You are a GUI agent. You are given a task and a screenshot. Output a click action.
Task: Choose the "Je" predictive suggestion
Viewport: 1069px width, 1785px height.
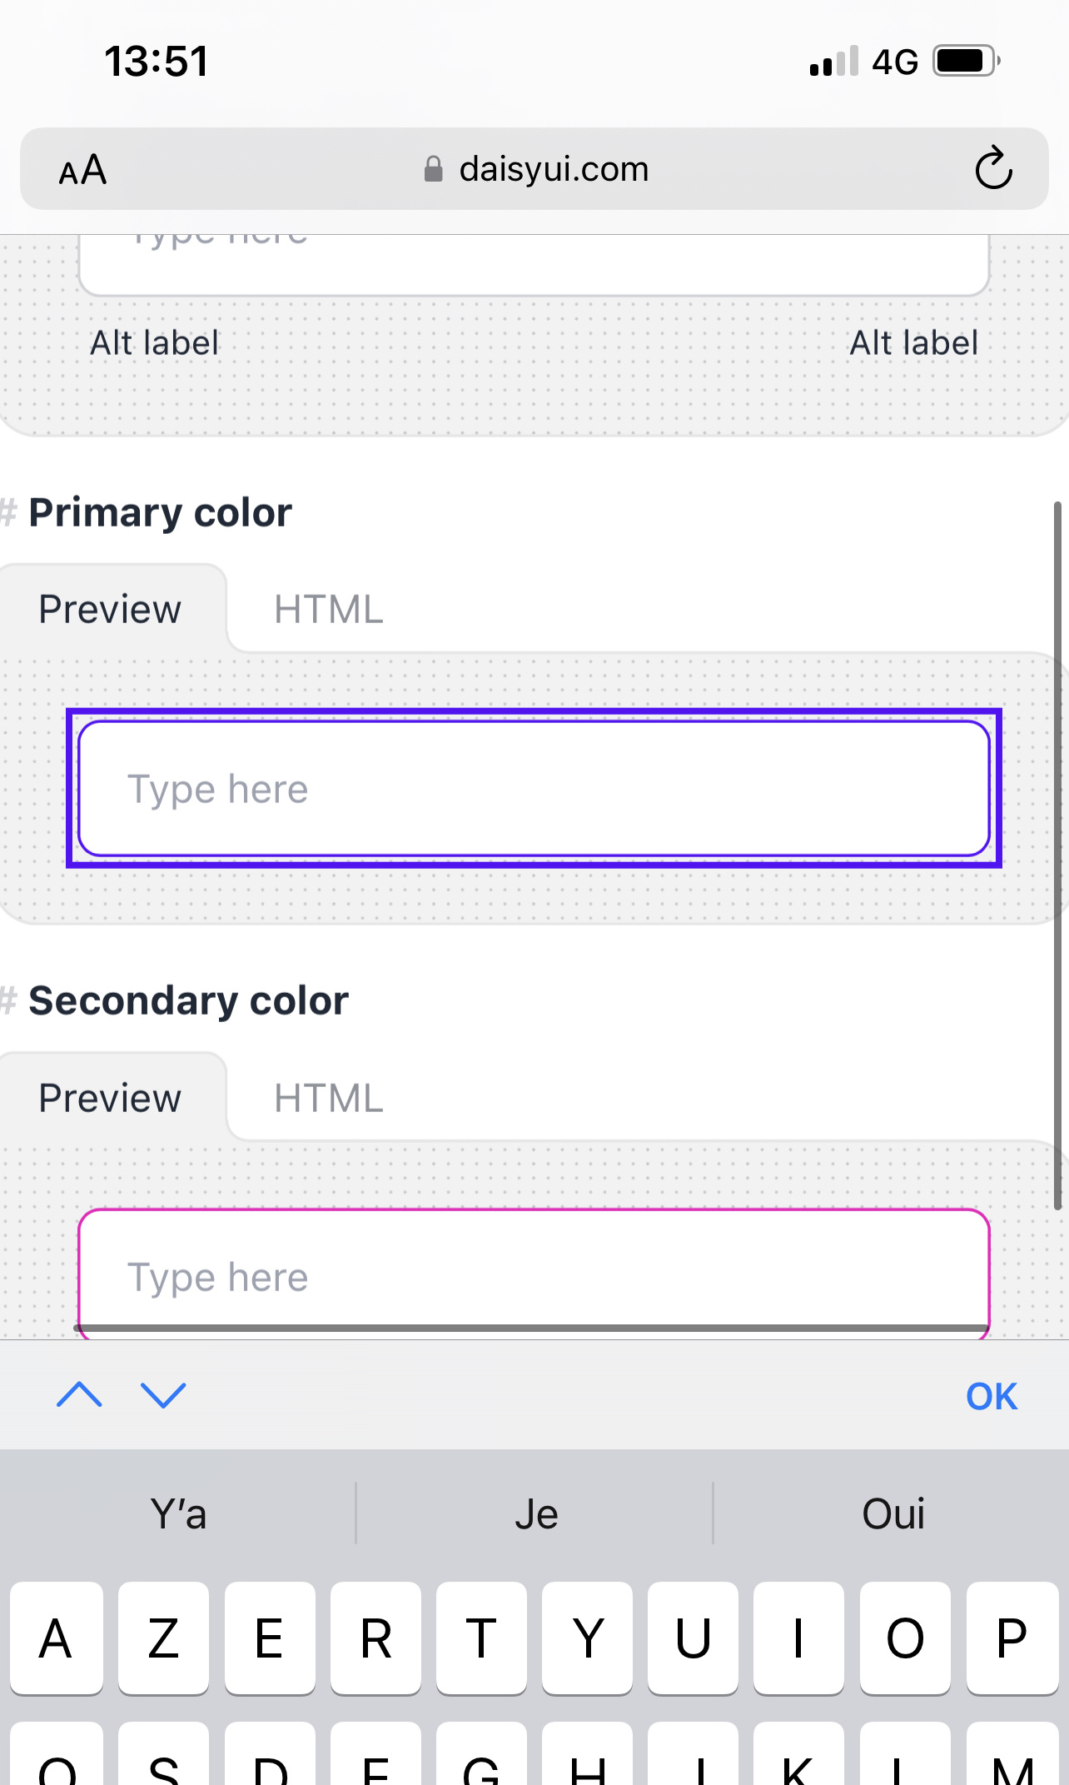[537, 1513]
